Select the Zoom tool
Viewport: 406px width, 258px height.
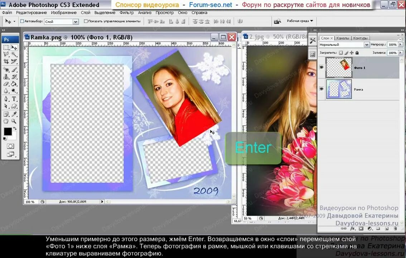click(14, 121)
